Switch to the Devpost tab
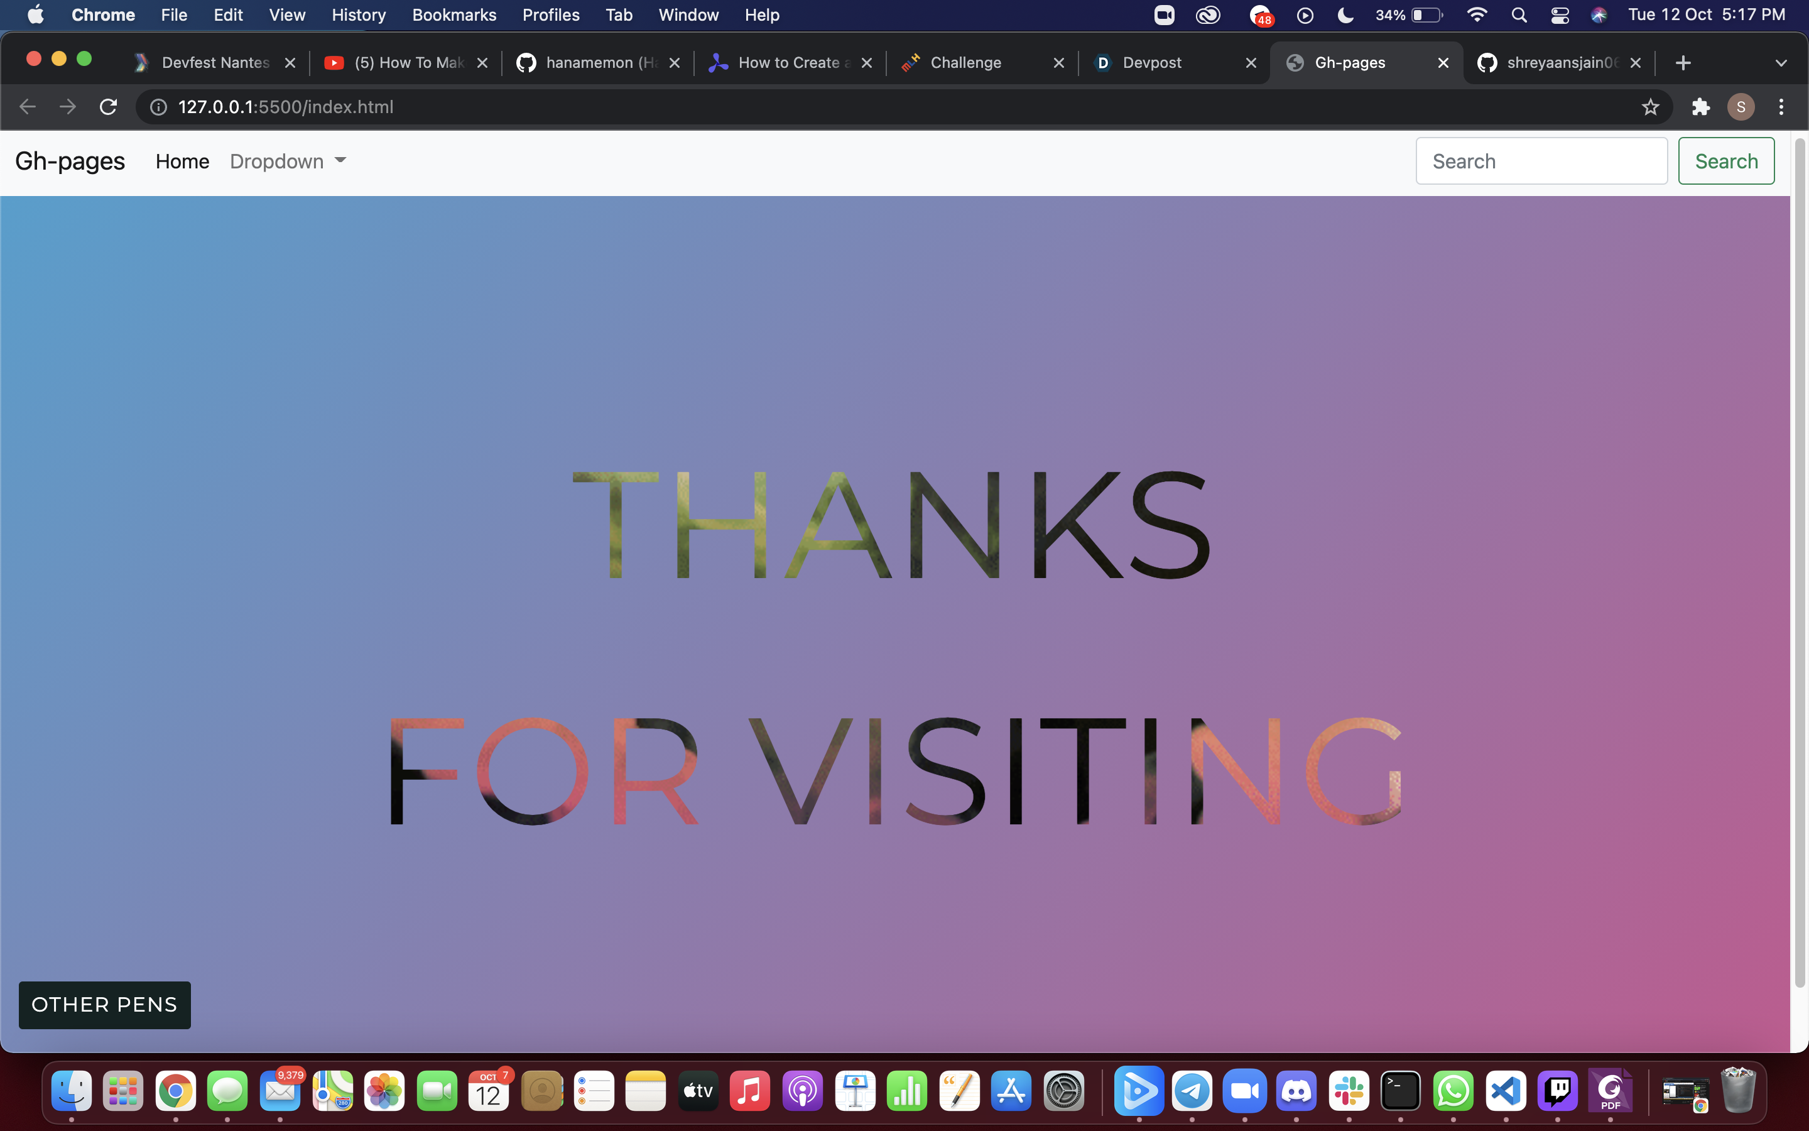The image size is (1809, 1131). 1151,63
